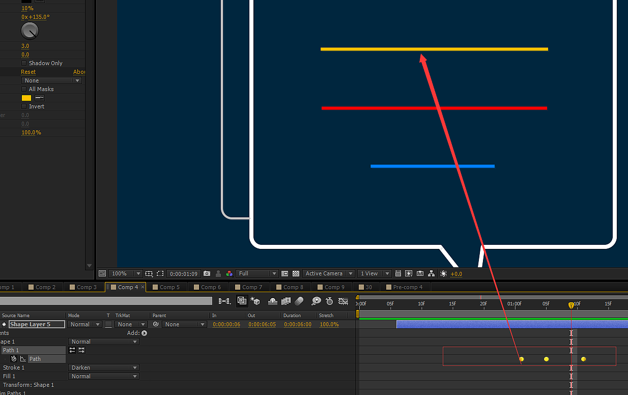Open the Full resolution dropdown
The height and width of the screenshot is (395, 628).
(257, 273)
